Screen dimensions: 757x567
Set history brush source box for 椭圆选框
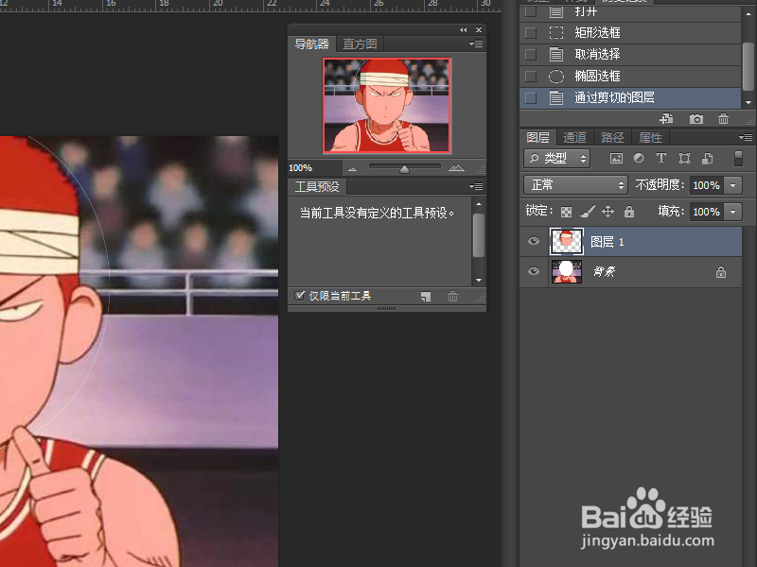point(531,77)
